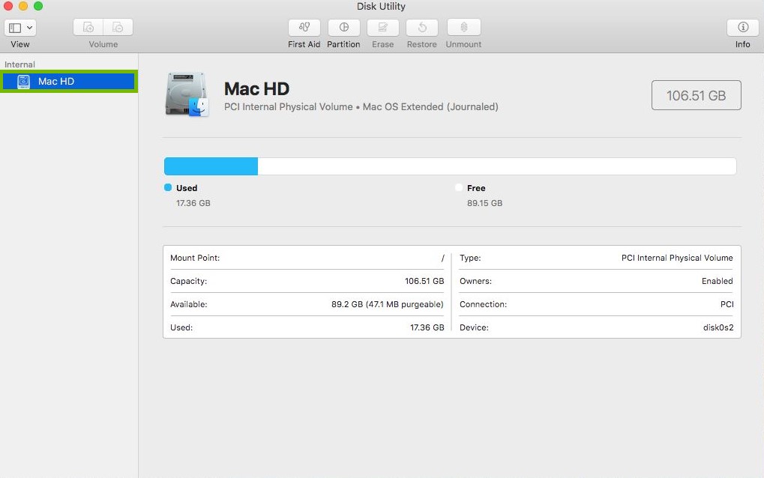This screenshot has height=478, width=764.
Task: Unmount the Mac HD volume
Action: [463, 31]
